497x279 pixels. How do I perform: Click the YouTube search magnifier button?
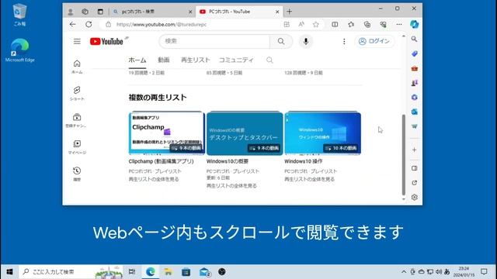(x=281, y=41)
